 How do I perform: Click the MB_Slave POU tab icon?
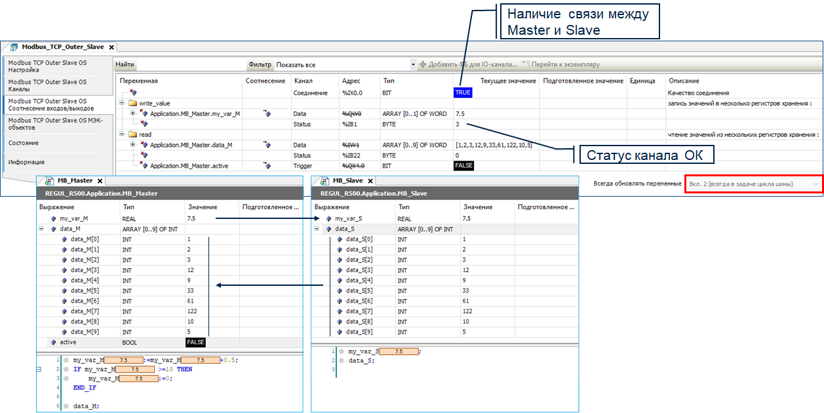[323, 180]
